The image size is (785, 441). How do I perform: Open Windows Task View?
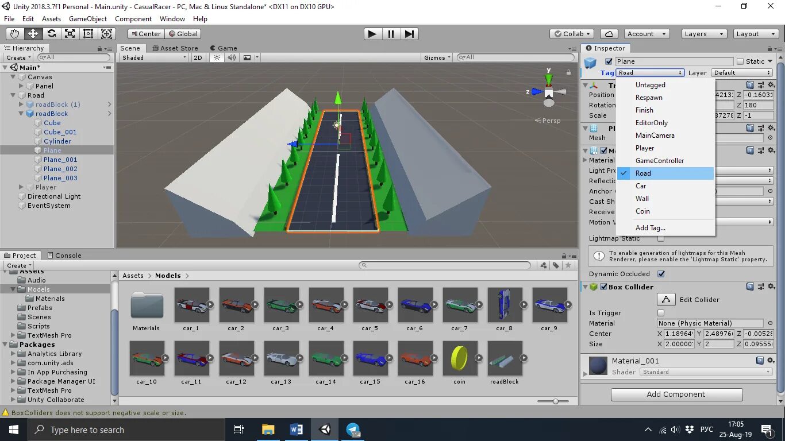click(x=239, y=430)
